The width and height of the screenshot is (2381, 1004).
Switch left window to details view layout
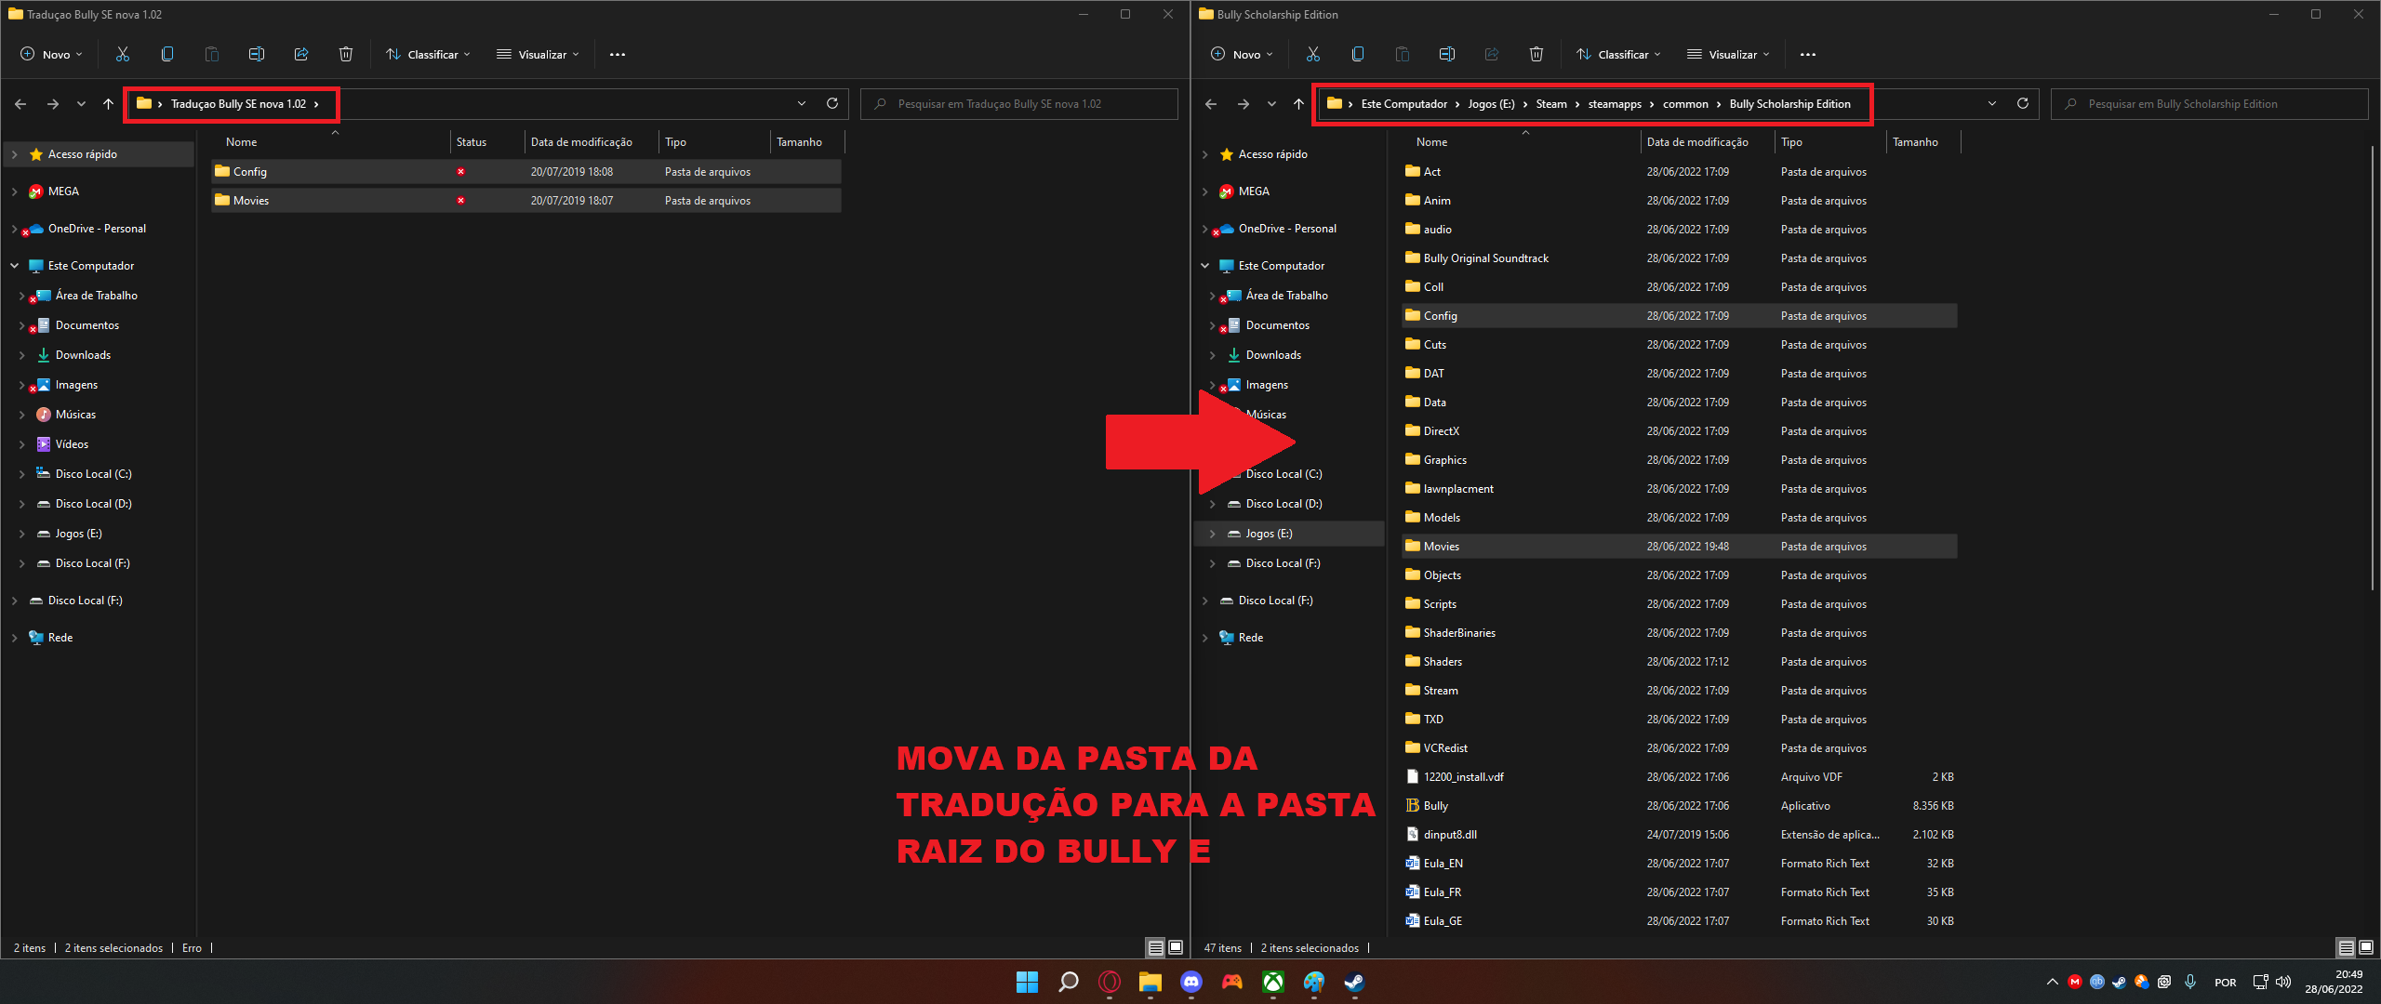1155,947
